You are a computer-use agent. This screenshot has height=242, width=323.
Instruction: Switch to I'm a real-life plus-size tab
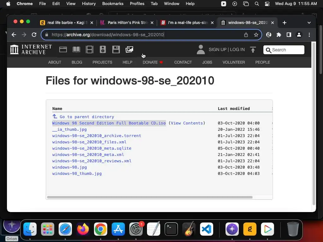(x=187, y=23)
